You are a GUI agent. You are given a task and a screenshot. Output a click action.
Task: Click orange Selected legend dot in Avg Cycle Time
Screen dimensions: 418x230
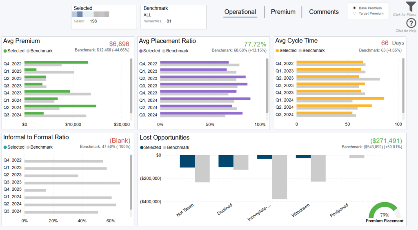click(x=277, y=51)
